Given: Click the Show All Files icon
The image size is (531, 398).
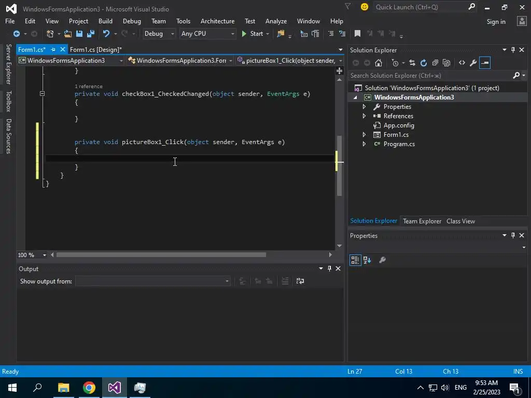Looking at the screenshot, I should tap(446, 63).
